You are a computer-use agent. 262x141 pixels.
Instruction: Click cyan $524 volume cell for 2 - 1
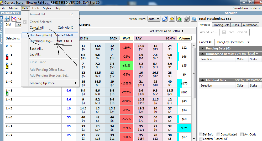(x=184, y=128)
